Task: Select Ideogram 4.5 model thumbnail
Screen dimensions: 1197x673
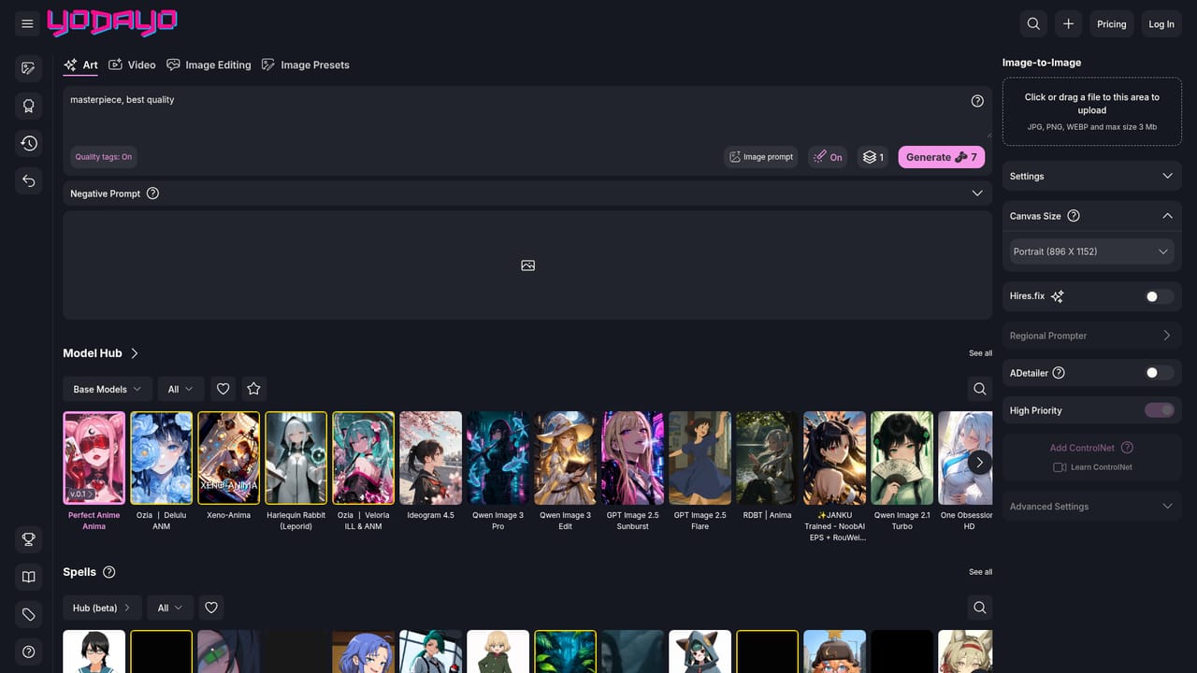Action: point(430,458)
